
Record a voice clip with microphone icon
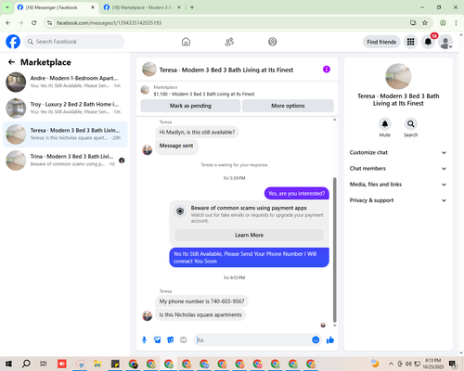coord(144,340)
